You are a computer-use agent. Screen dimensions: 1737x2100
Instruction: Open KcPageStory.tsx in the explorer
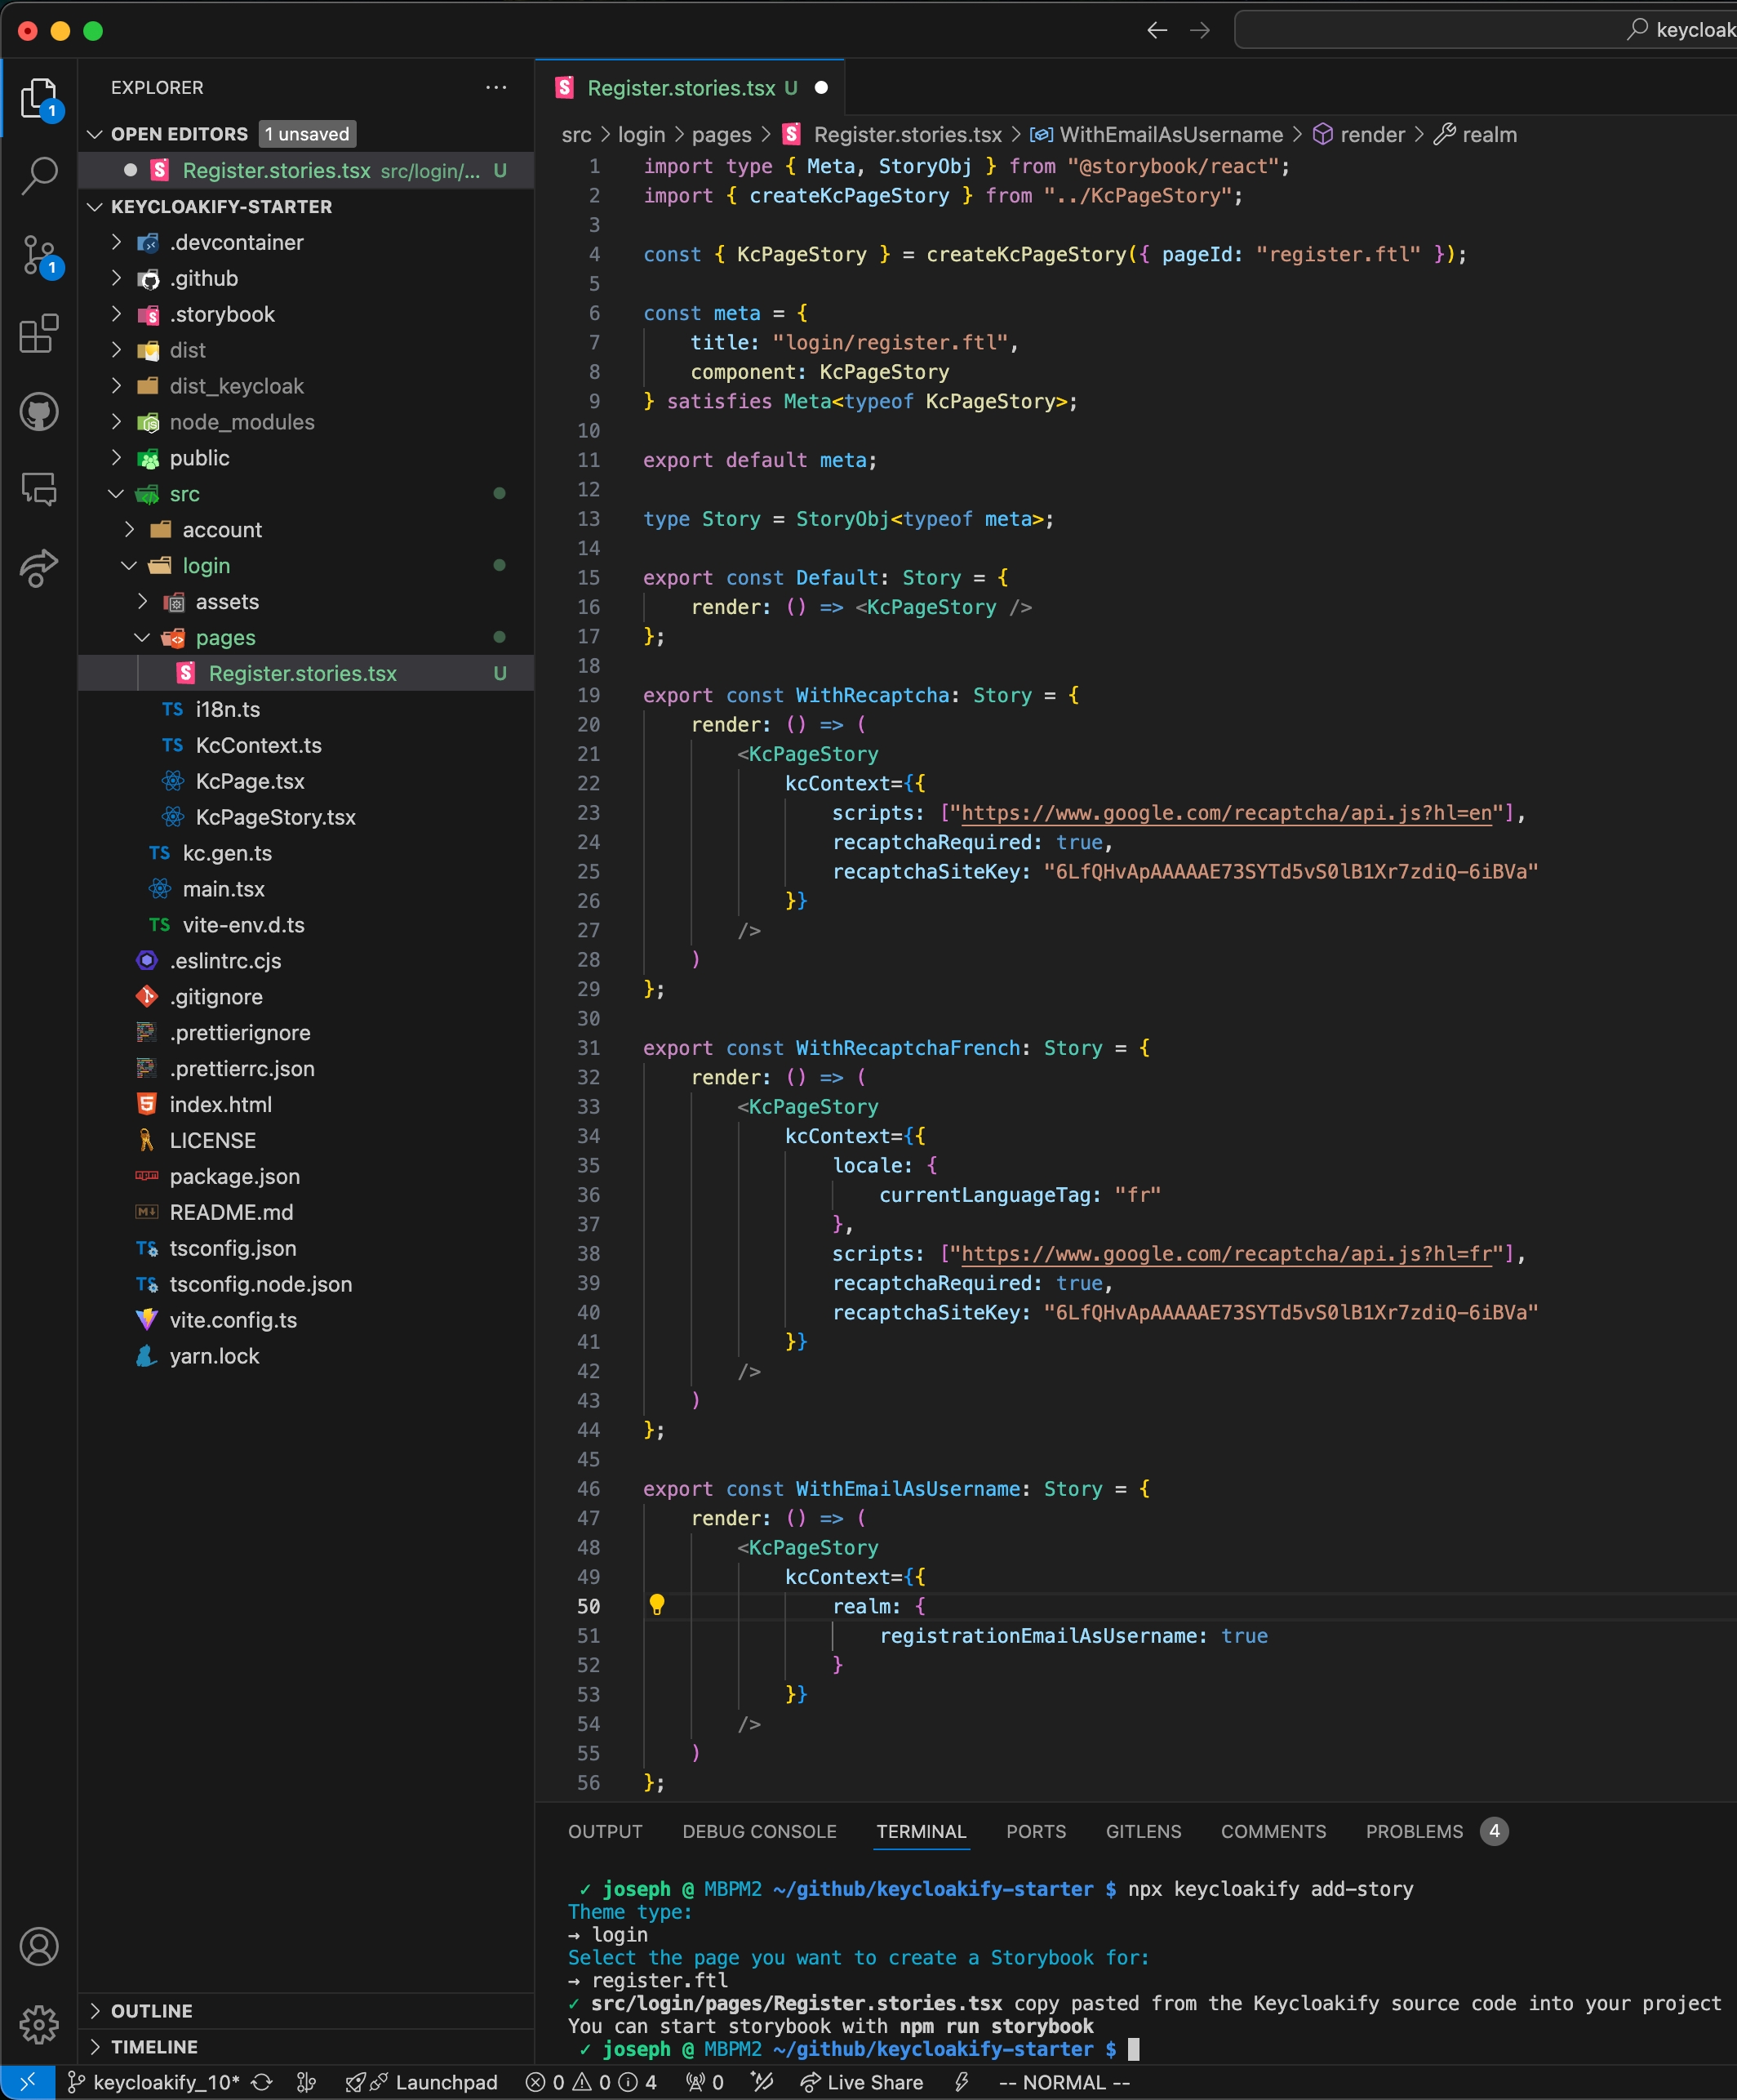click(275, 817)
